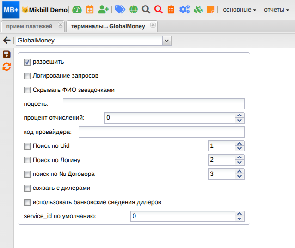Click the Поиск по Логину number field
The height and width of the screenshot is (248, 295).
[x=221, y=160]
